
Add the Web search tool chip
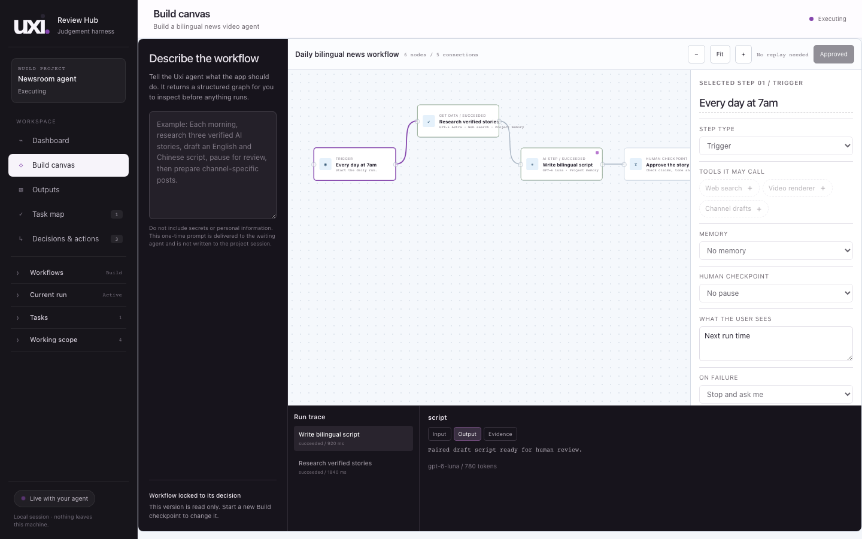[x=729, y=188]
